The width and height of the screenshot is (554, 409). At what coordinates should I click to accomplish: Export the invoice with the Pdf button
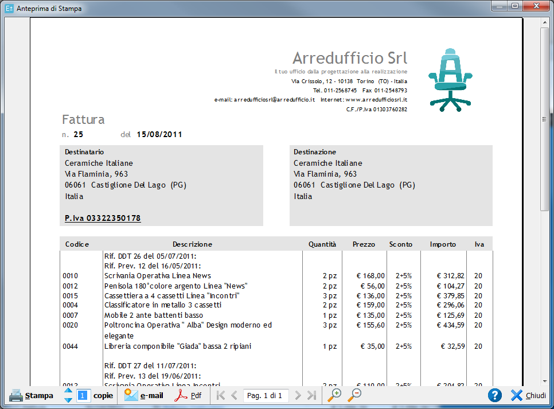[x=188, y=395]
